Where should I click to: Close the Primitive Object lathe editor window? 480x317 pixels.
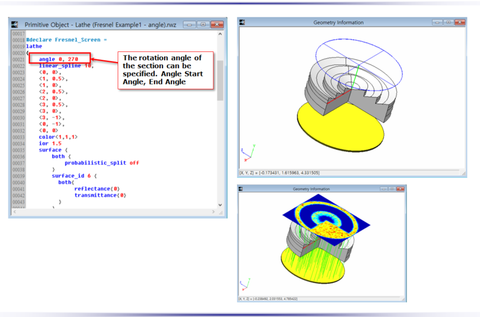[217, 25]
